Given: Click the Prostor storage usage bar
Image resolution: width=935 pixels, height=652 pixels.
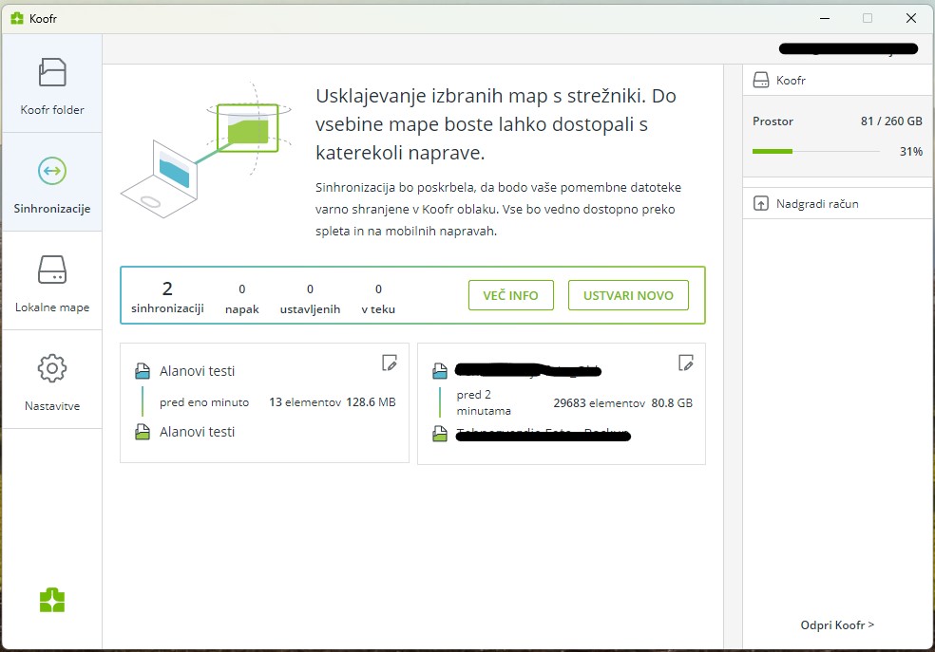Looking at the screenshot, I should [x=815, y=151].
